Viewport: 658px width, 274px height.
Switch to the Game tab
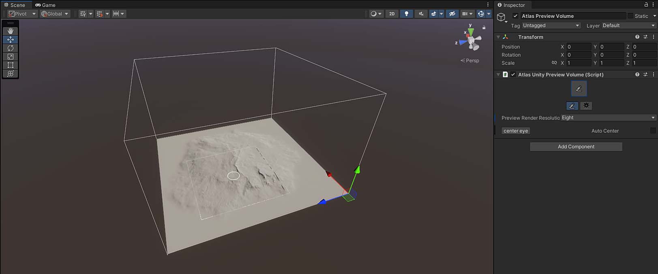click(x=45, y=5)
